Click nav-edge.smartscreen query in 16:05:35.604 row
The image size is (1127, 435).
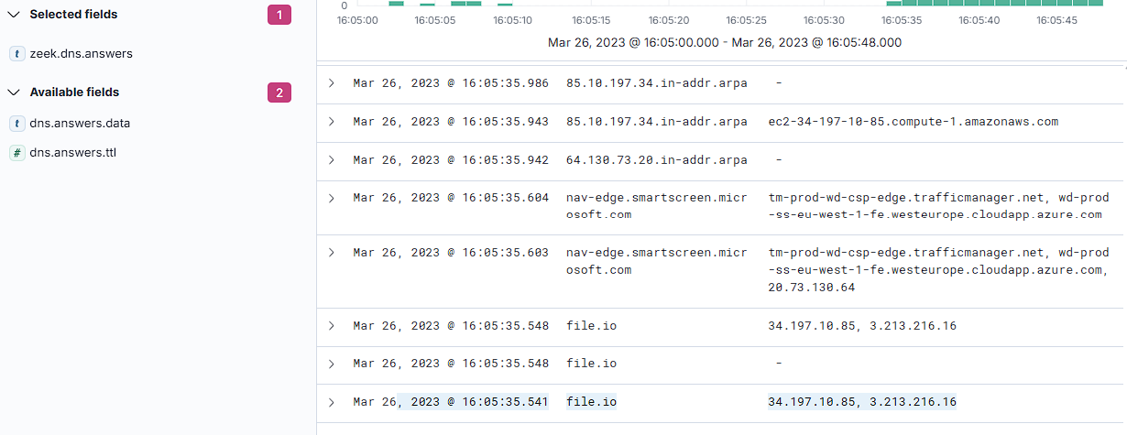pos(657,206)
